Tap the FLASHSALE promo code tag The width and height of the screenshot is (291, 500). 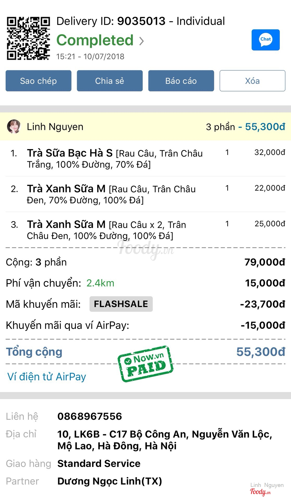pyautogui.click(x=121, y=304)
